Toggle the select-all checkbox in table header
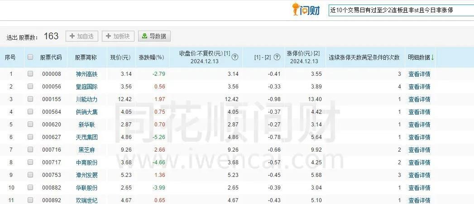474x204 pixels. 30,57
